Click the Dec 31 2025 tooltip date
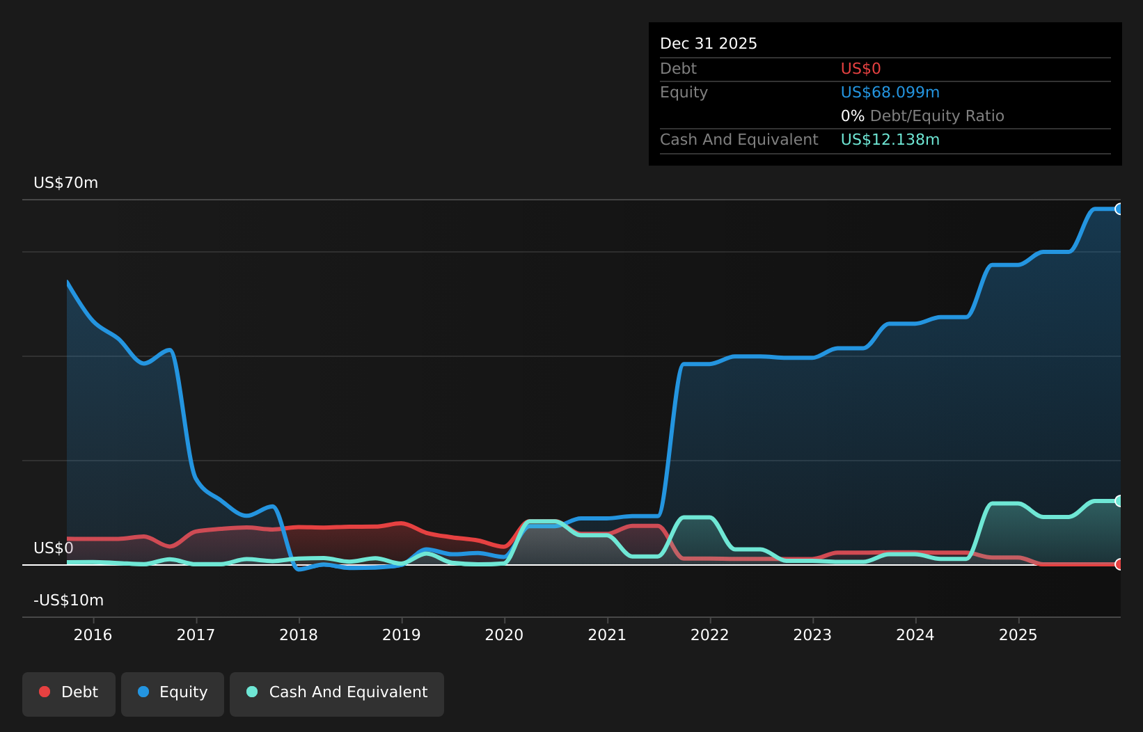Viewport: 1143px width, 732px height. 709,44
